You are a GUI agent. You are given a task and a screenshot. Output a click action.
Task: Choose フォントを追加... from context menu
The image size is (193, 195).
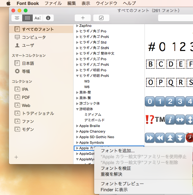coord(143,151)
